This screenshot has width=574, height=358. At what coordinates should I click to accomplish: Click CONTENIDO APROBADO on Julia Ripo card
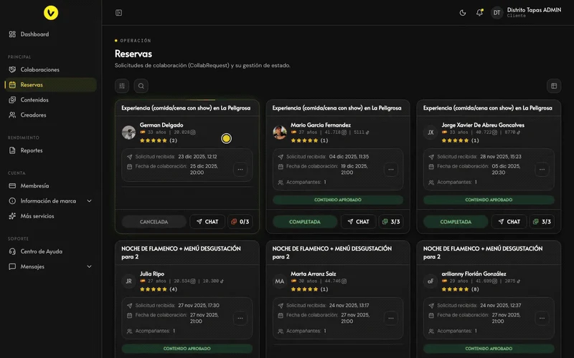pyautogui.click(x=187, y=349)
